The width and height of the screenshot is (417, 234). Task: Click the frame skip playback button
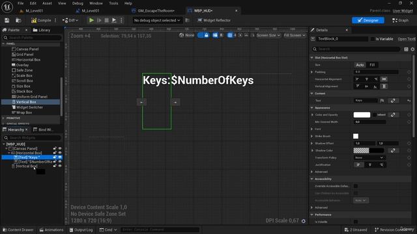click(x=99, y=20)
